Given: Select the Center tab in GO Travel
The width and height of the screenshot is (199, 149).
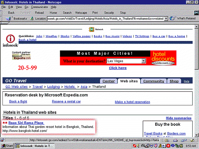Looking at the screenshot, I should point(108,81).
